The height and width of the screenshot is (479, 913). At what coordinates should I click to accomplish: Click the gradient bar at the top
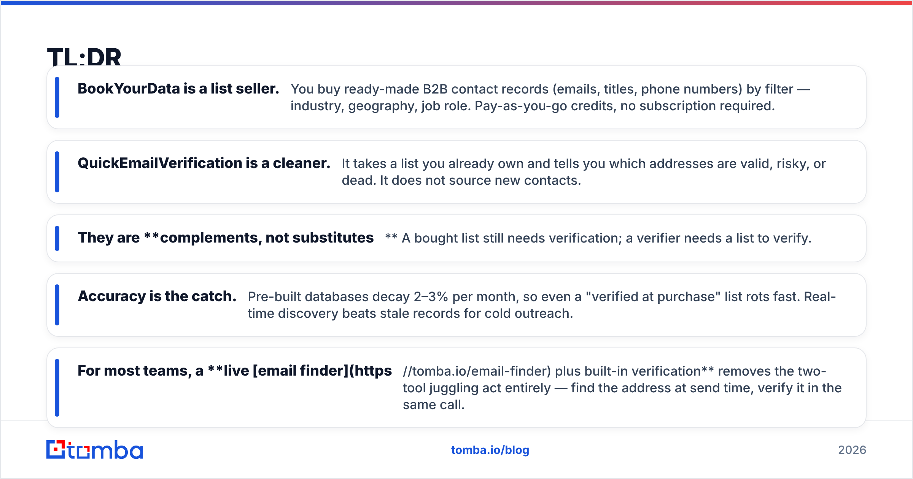(456, 3)
